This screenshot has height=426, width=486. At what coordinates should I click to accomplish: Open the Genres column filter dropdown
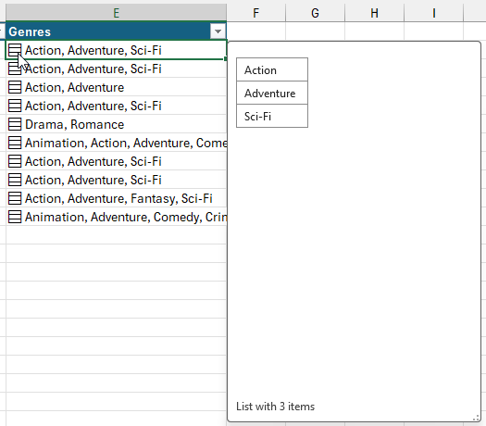point(218,31)
